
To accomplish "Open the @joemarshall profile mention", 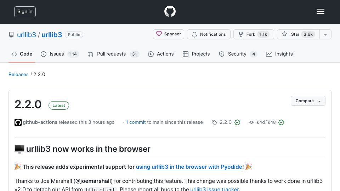I will (93, 181).
